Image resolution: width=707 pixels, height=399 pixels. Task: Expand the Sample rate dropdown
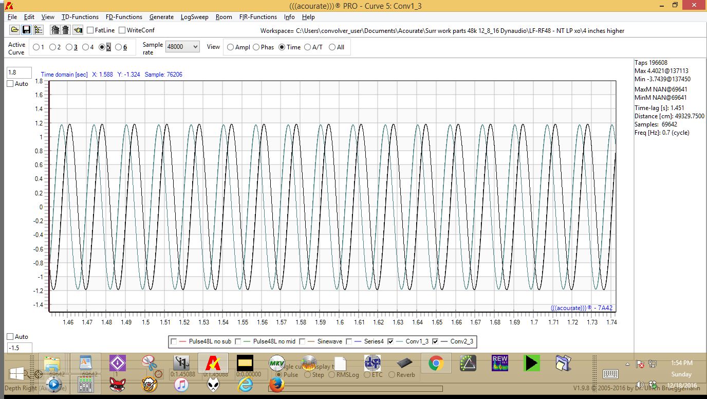click(182, 47)
